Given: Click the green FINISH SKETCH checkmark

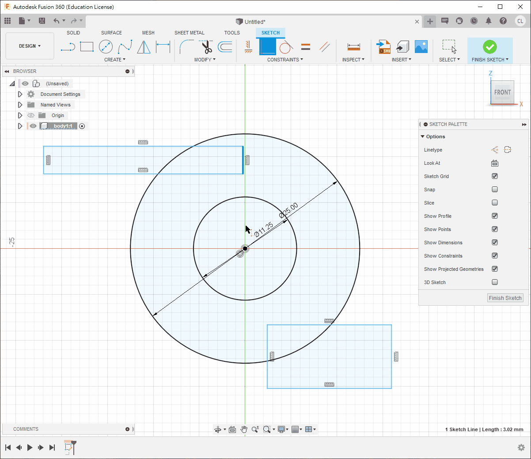Looking at the screenshot, I should [x=489, y=46].
